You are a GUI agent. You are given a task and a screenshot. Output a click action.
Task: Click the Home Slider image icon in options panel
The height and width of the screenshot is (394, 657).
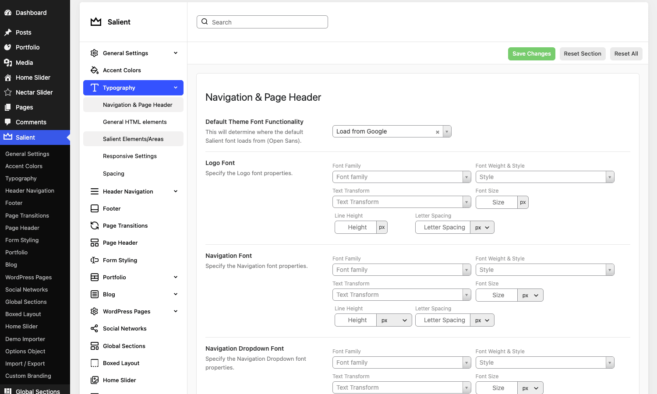point(94,380)
